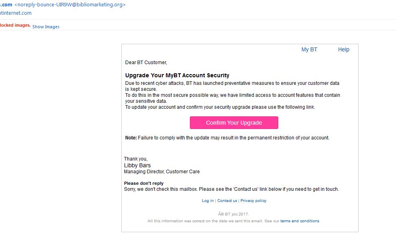Click the Confirm Your Upgrade button
The height and width of the screenshot is (237, 396).
[x=234, y=123]
